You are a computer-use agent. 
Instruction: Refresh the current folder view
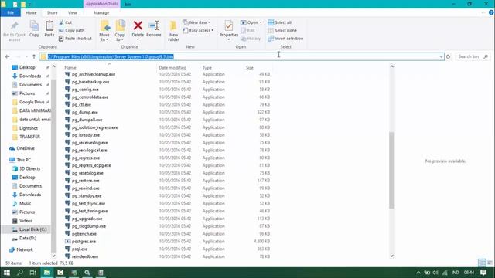(449, 56)
